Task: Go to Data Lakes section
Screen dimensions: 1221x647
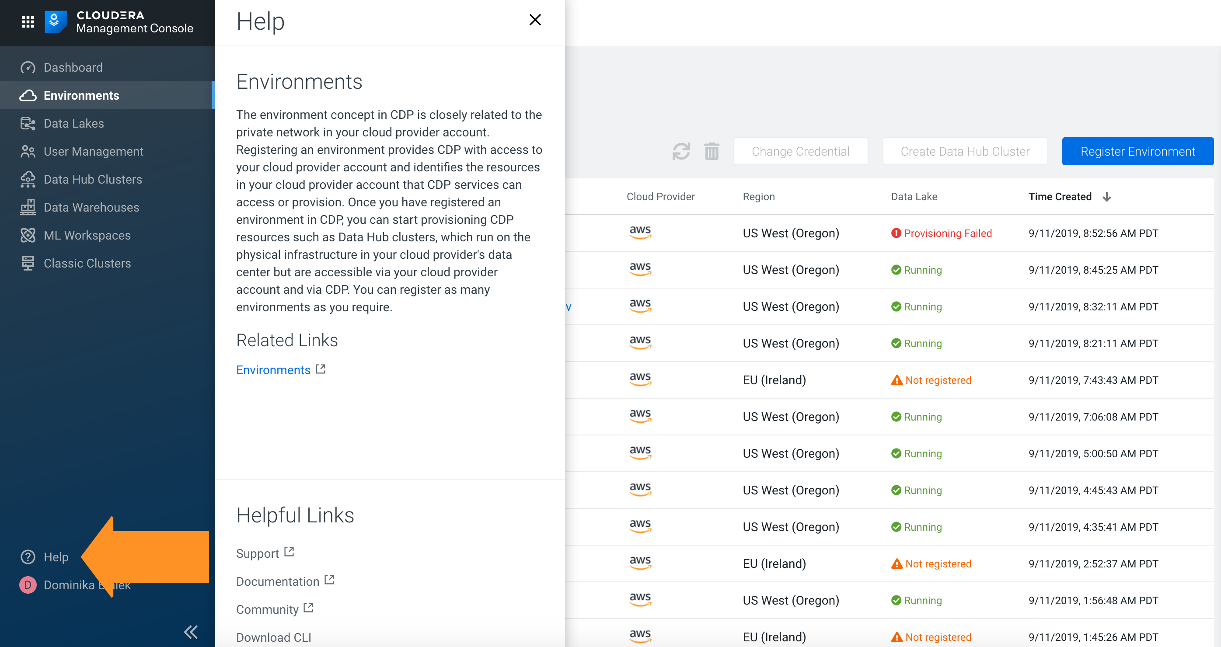Action: (x=73, y=123)
